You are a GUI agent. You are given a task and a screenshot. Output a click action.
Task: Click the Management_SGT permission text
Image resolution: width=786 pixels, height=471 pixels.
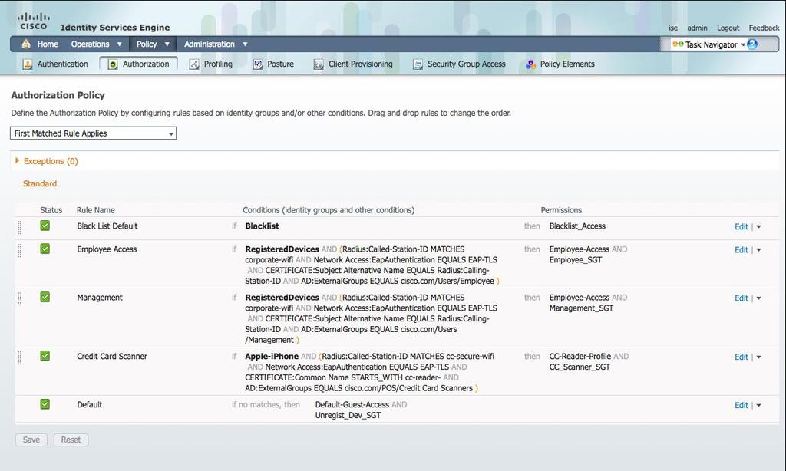pyautogui.click(x=582, y=308)
